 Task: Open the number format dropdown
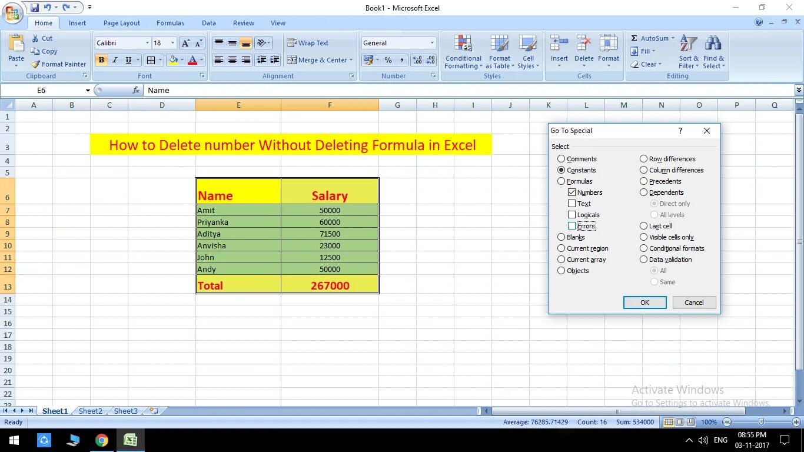[432, 43]
